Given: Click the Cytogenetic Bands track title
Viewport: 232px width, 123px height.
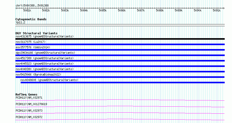Looking at the screenshot, I should click(x=31, y=19).
